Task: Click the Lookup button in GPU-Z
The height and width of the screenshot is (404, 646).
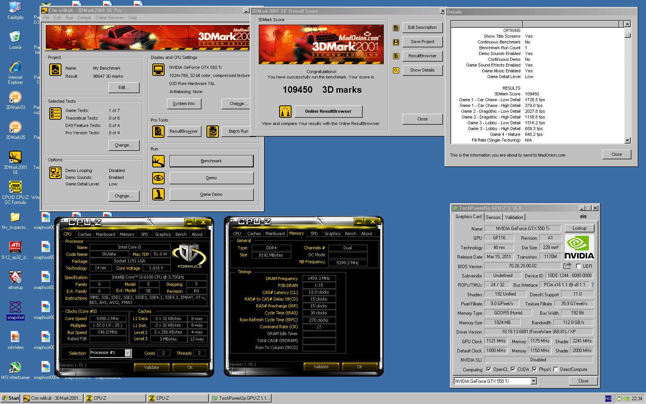Action: [579, 228]
